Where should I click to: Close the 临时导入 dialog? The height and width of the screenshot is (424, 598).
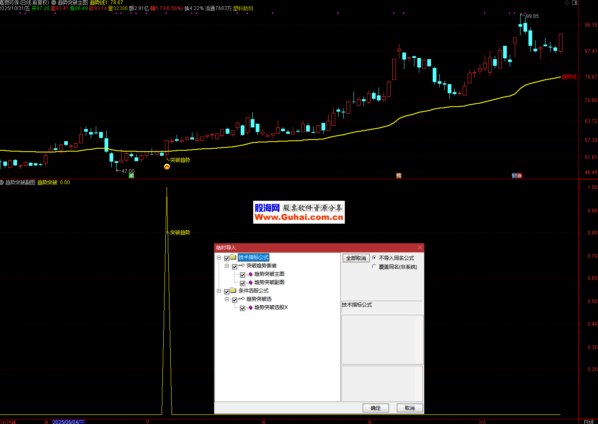[x=419, y=247]
